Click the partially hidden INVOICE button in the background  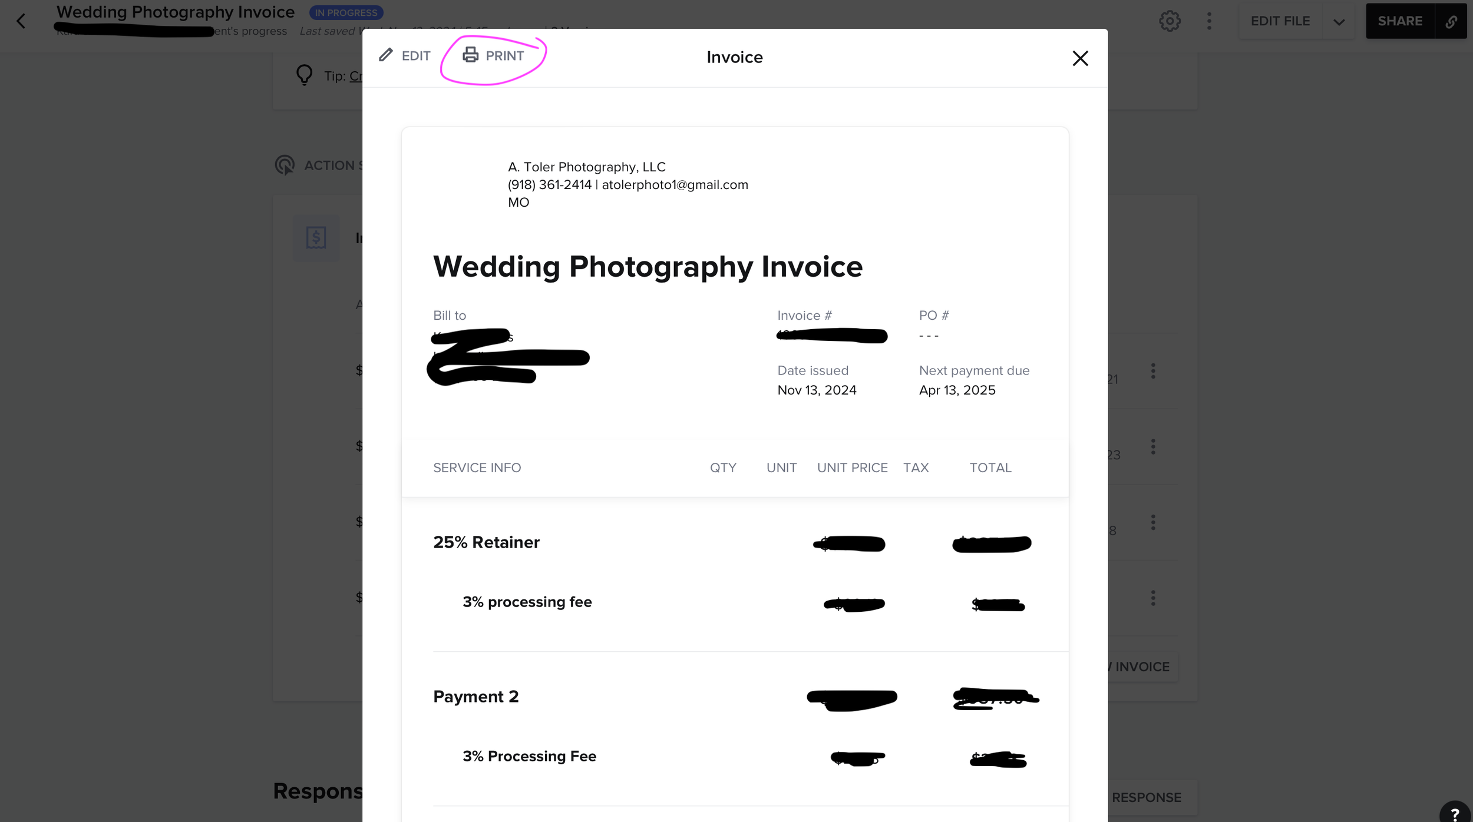1142,667
